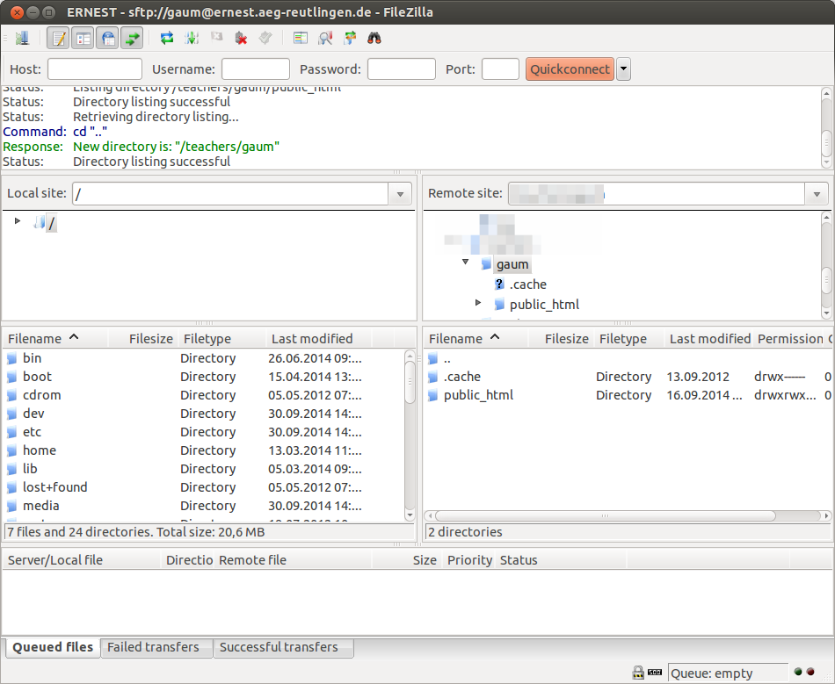This screenshot has height=684, width=835.
Task: Toggle the local directory tree view
Action: pyautogui.click(x=83, y=38)
